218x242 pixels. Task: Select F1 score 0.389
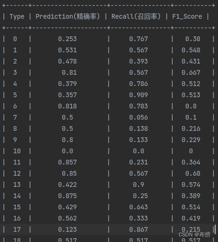coord(191,196)
